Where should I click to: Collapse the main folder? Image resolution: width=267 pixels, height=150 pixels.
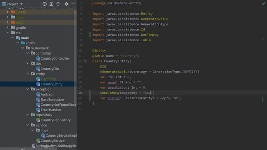point(13,37)
